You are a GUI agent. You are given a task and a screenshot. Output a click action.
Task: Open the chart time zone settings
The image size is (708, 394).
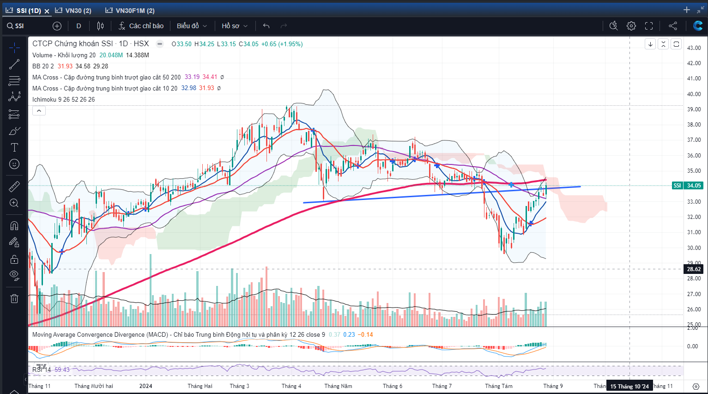coord(696,386)
